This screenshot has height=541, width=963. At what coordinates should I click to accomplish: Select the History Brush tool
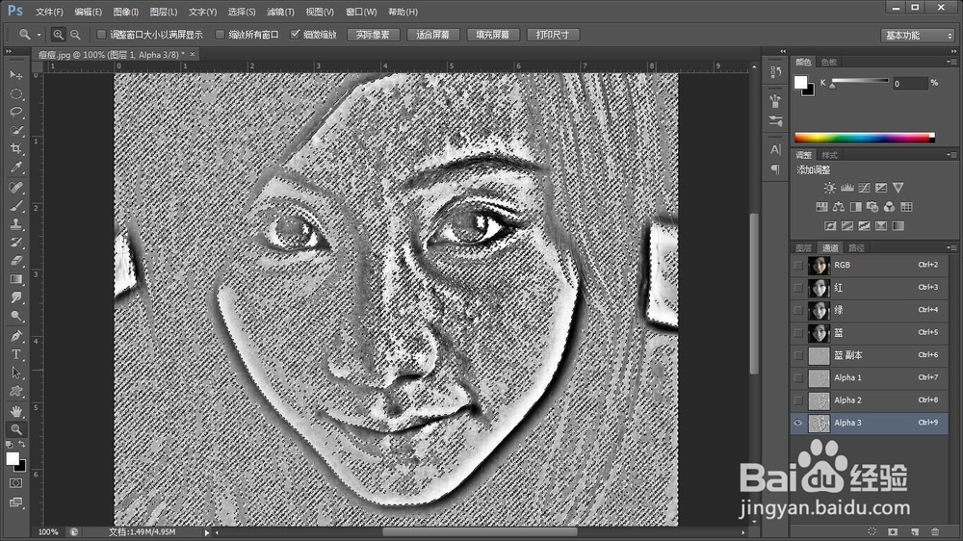(16, 243)
